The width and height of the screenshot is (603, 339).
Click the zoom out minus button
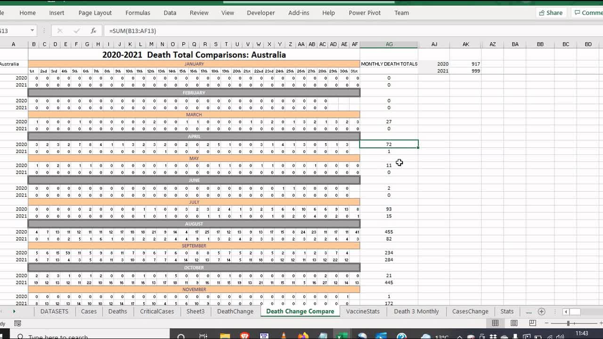pyautogui.click(x=547, y=323)
